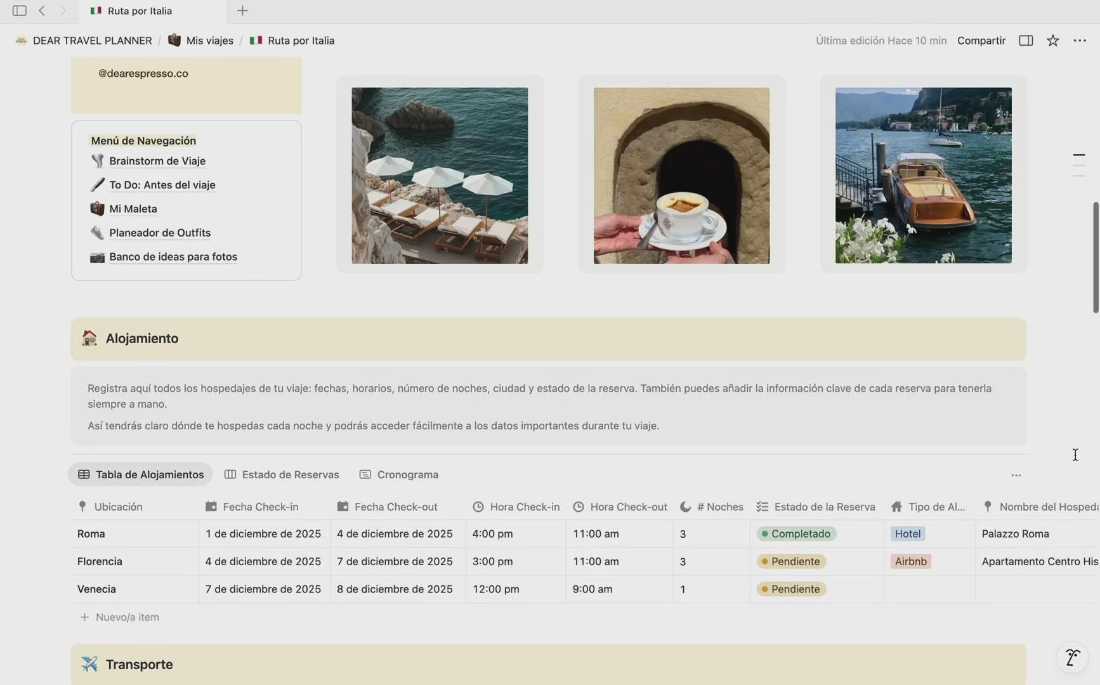This screenshot has height=685, width=1100.
Task: Switch to the Estado de Reservas tab
Action: 282,474
